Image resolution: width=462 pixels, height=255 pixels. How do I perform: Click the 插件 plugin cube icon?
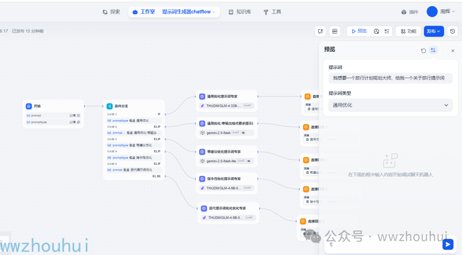pyautogui.click(x=404, y=12)
